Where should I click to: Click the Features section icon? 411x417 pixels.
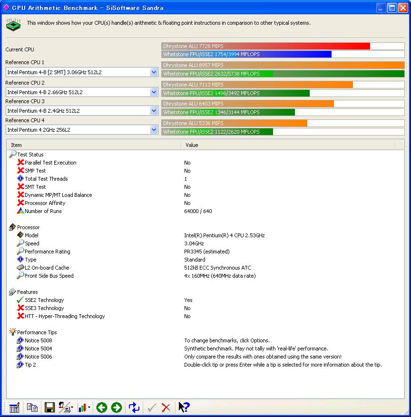coord(12,291)
